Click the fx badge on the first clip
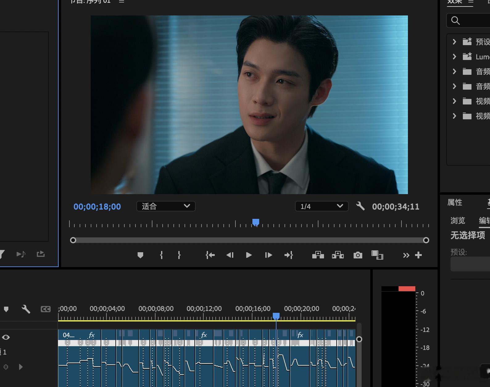The width and height of the screenshot is (490, 387). point(92,335)
